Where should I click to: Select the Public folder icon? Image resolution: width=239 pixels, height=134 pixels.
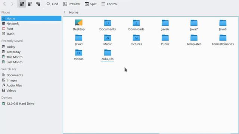point(165,38)
